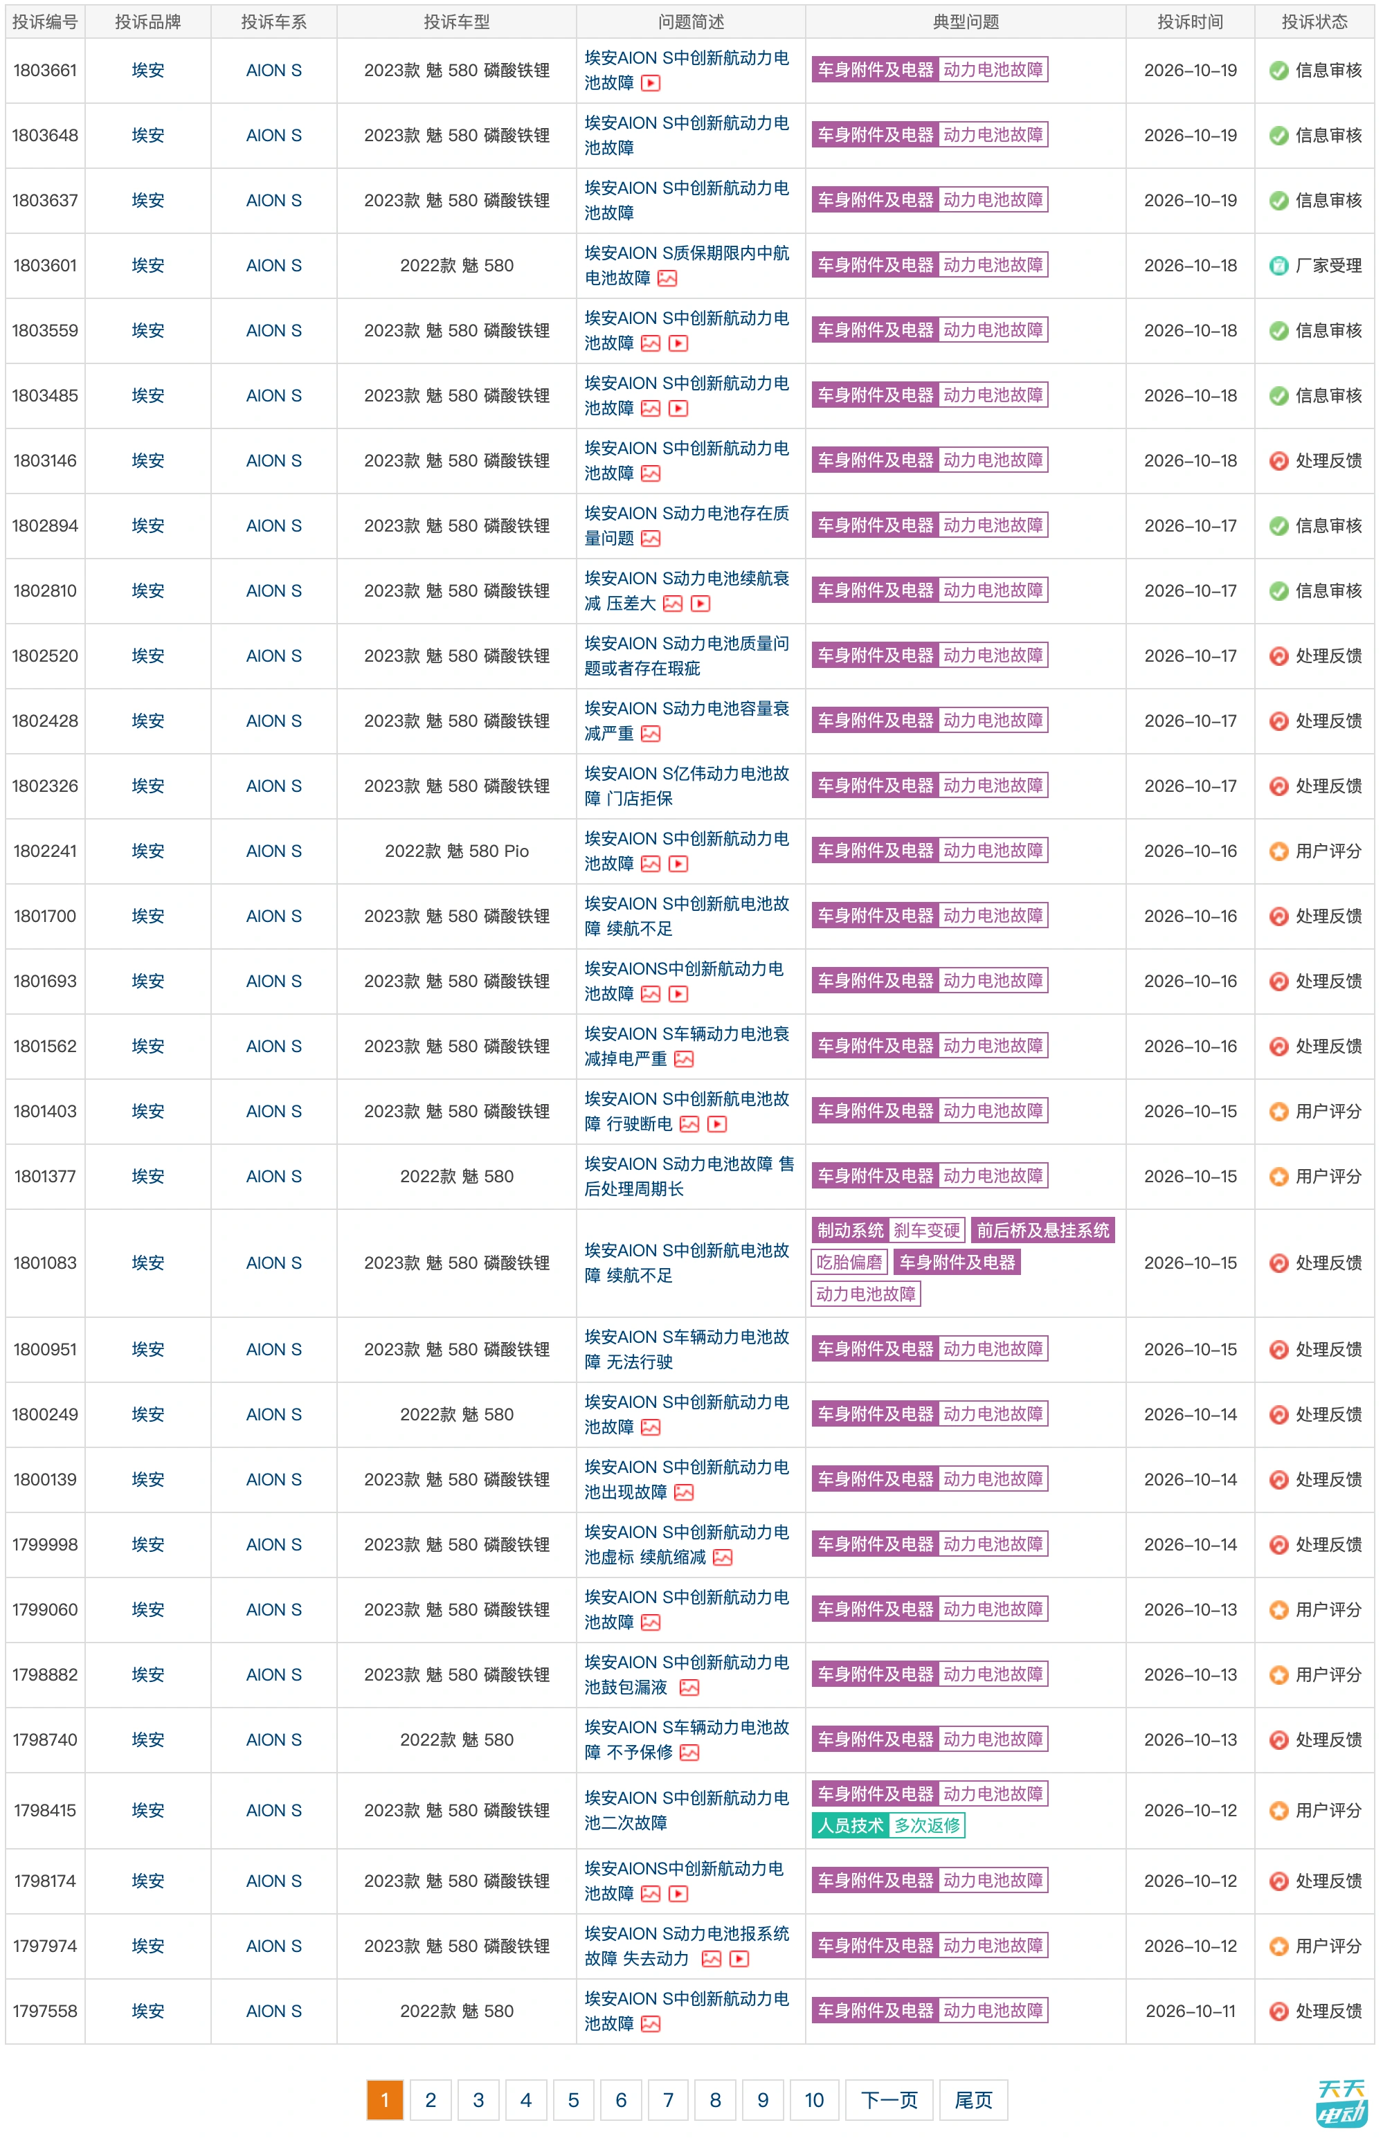Click video icon on complaint 1797974
The width and height of the screenshot is (1383, 2143).
click(739, 1959)
